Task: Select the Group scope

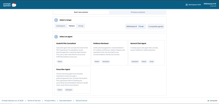Action: (81, 26)
